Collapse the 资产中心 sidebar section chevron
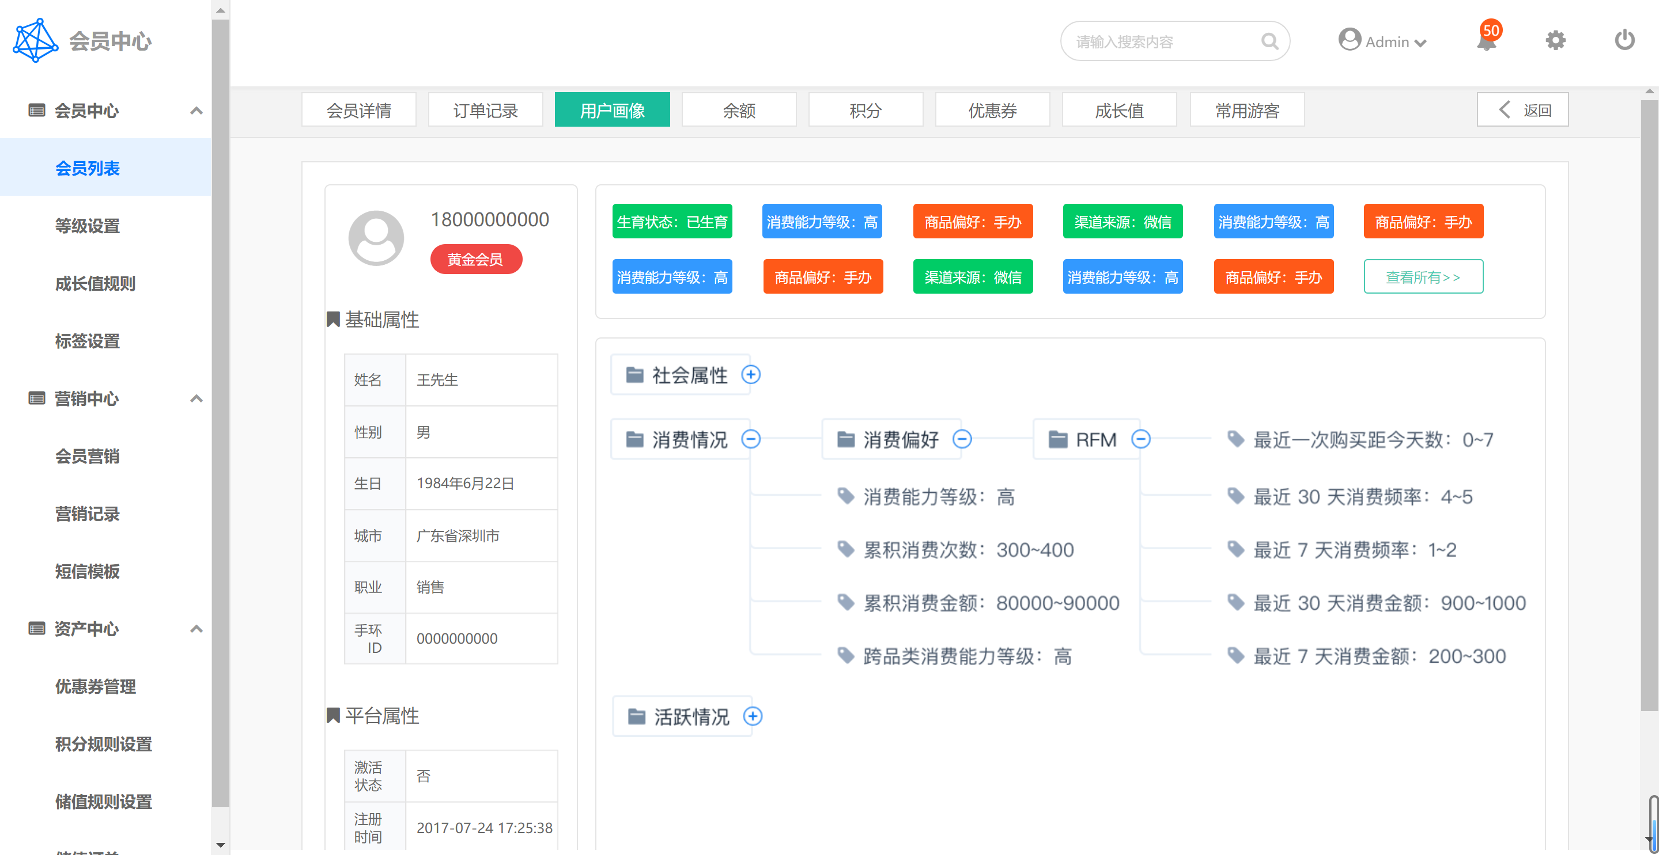1659x855 pixels. (196, 629)
